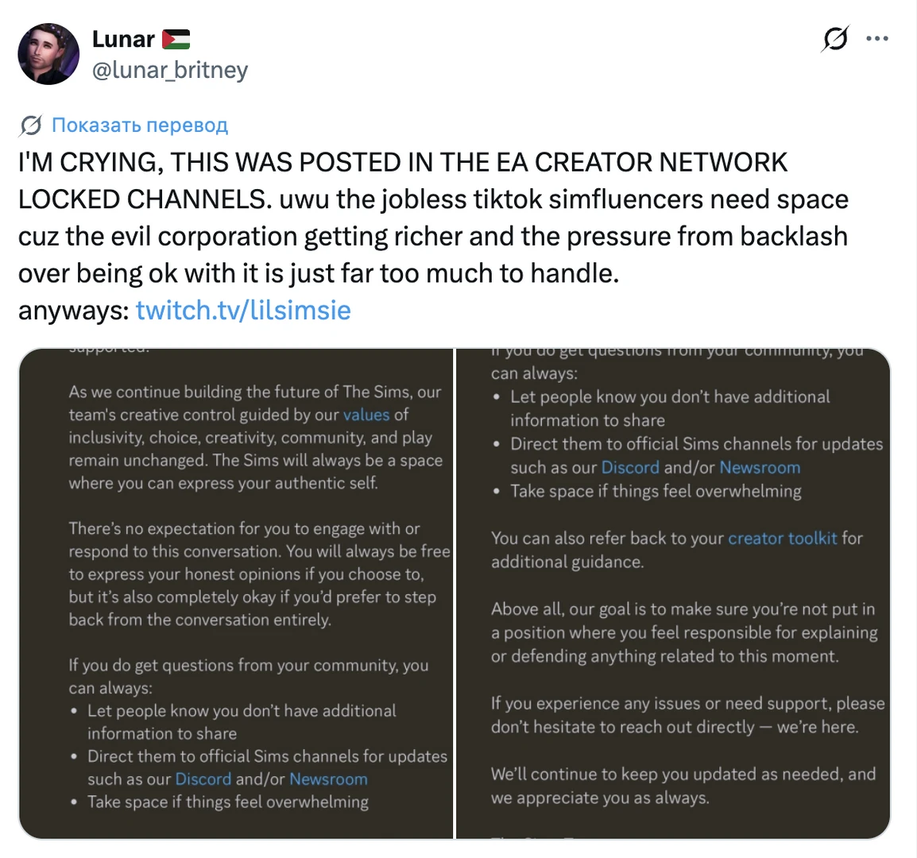This screenshot has height=858, width=917.
Task: Click the Newsroom link in the right panel
Action: coord(760,467)
